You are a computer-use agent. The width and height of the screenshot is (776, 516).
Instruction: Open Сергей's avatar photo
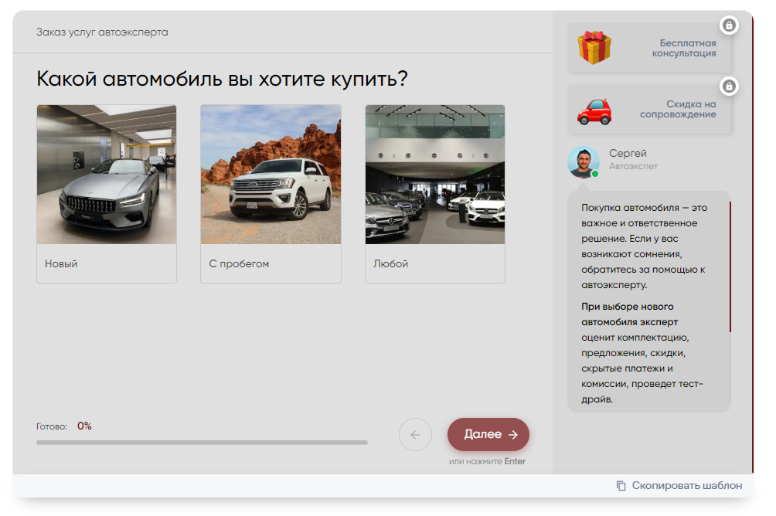(x=584, y=161)
